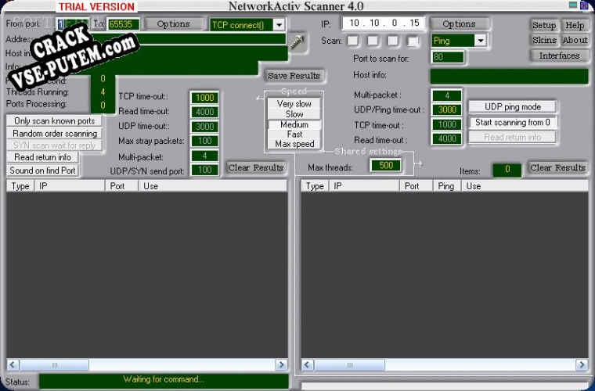Image resolution: width=595 pixels, height=391 pixels.
Task: Click the right arrow on the right results scrollbar
Action: [x=582, y=365]
